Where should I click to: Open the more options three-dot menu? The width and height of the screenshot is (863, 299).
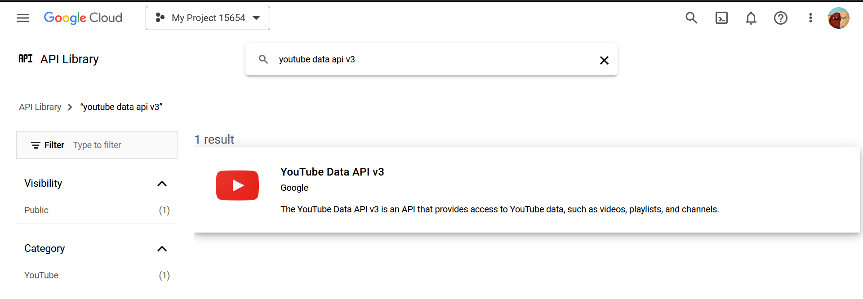point(810,18)
